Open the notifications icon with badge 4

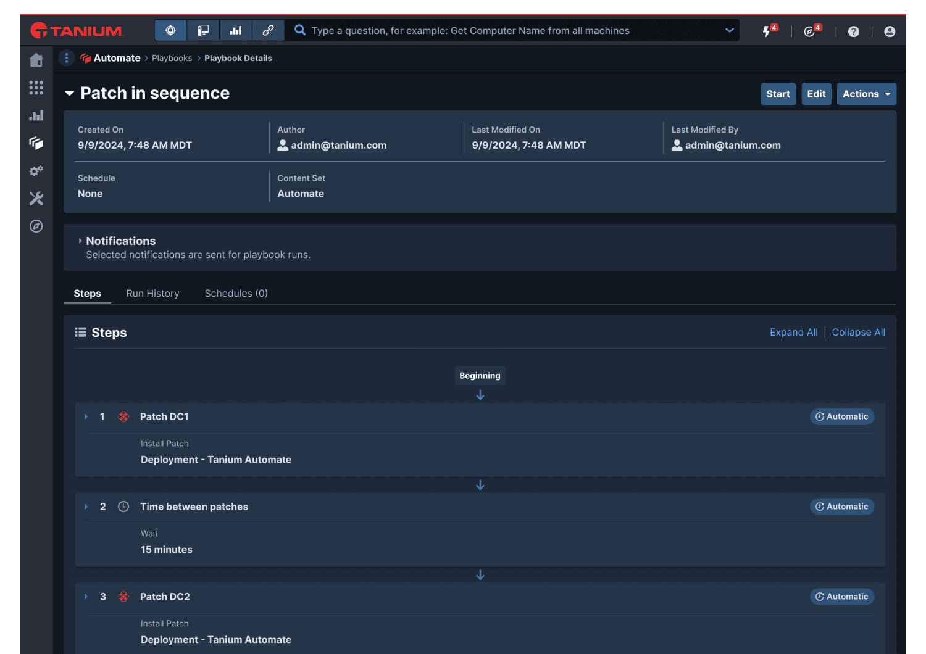(812, 30)
